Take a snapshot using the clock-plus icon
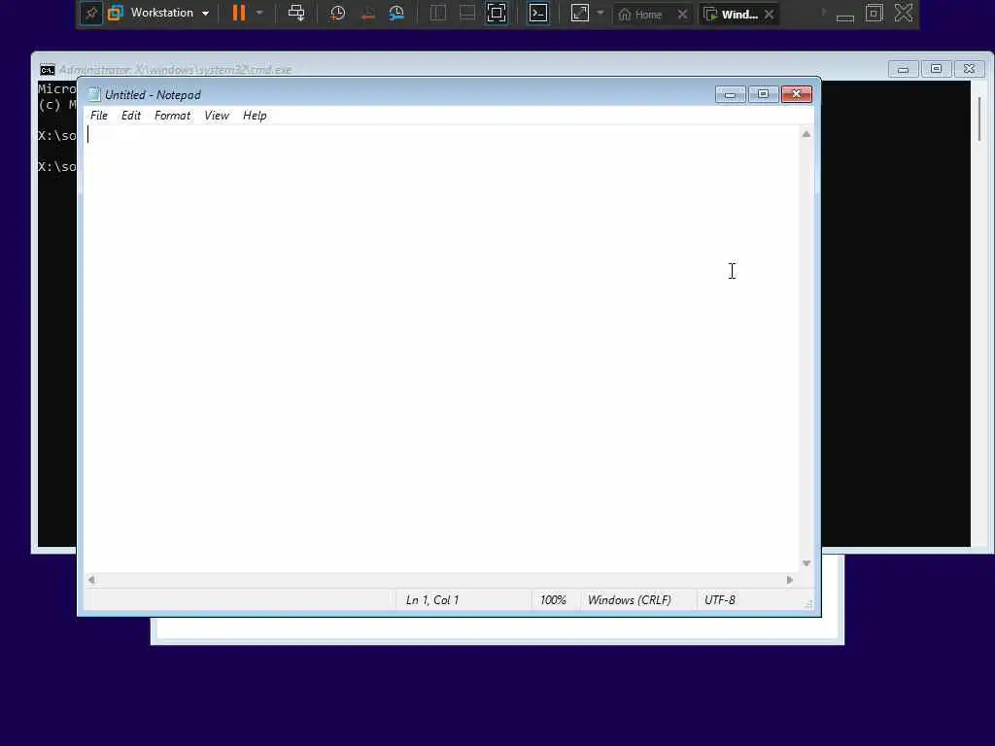Screen dimensions: 995x746 click(x=337, y=14)
